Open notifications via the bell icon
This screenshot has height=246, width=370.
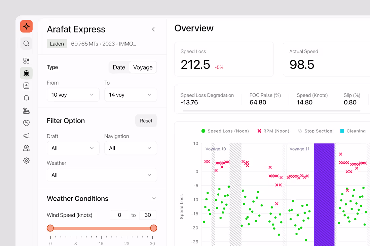pyautogui.click(x=26, y=98)
